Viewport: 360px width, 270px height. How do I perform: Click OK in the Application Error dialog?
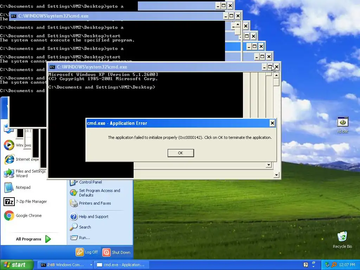point(181,153)
